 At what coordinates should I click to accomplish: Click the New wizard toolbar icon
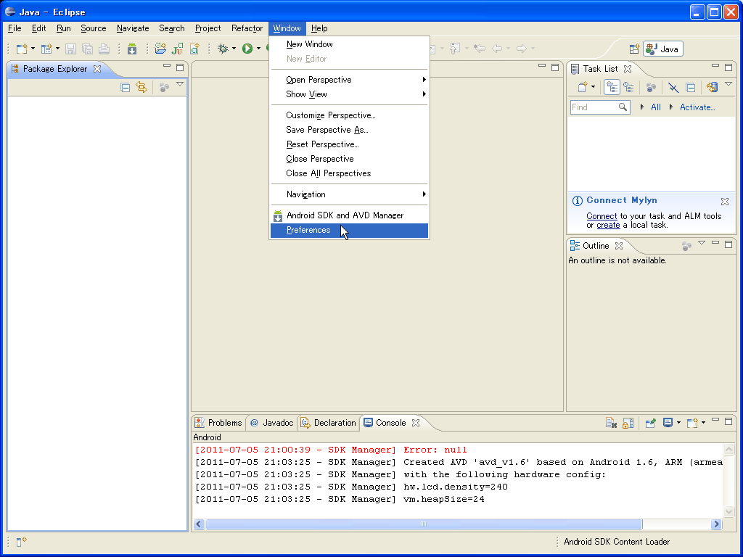[22, 49]
